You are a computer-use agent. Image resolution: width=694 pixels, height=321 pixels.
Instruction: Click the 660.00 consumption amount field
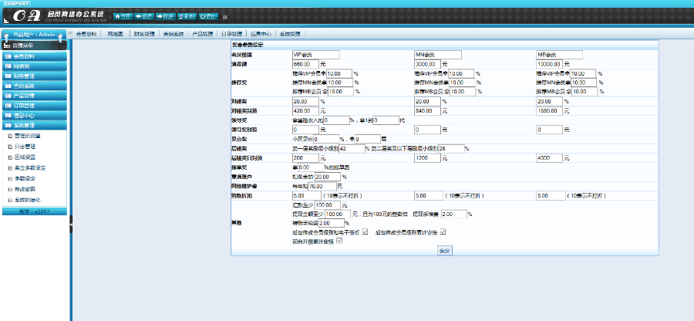point(305,64)
